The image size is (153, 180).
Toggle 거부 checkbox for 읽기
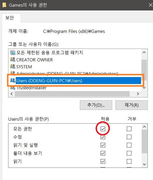(x=129, y=161)
